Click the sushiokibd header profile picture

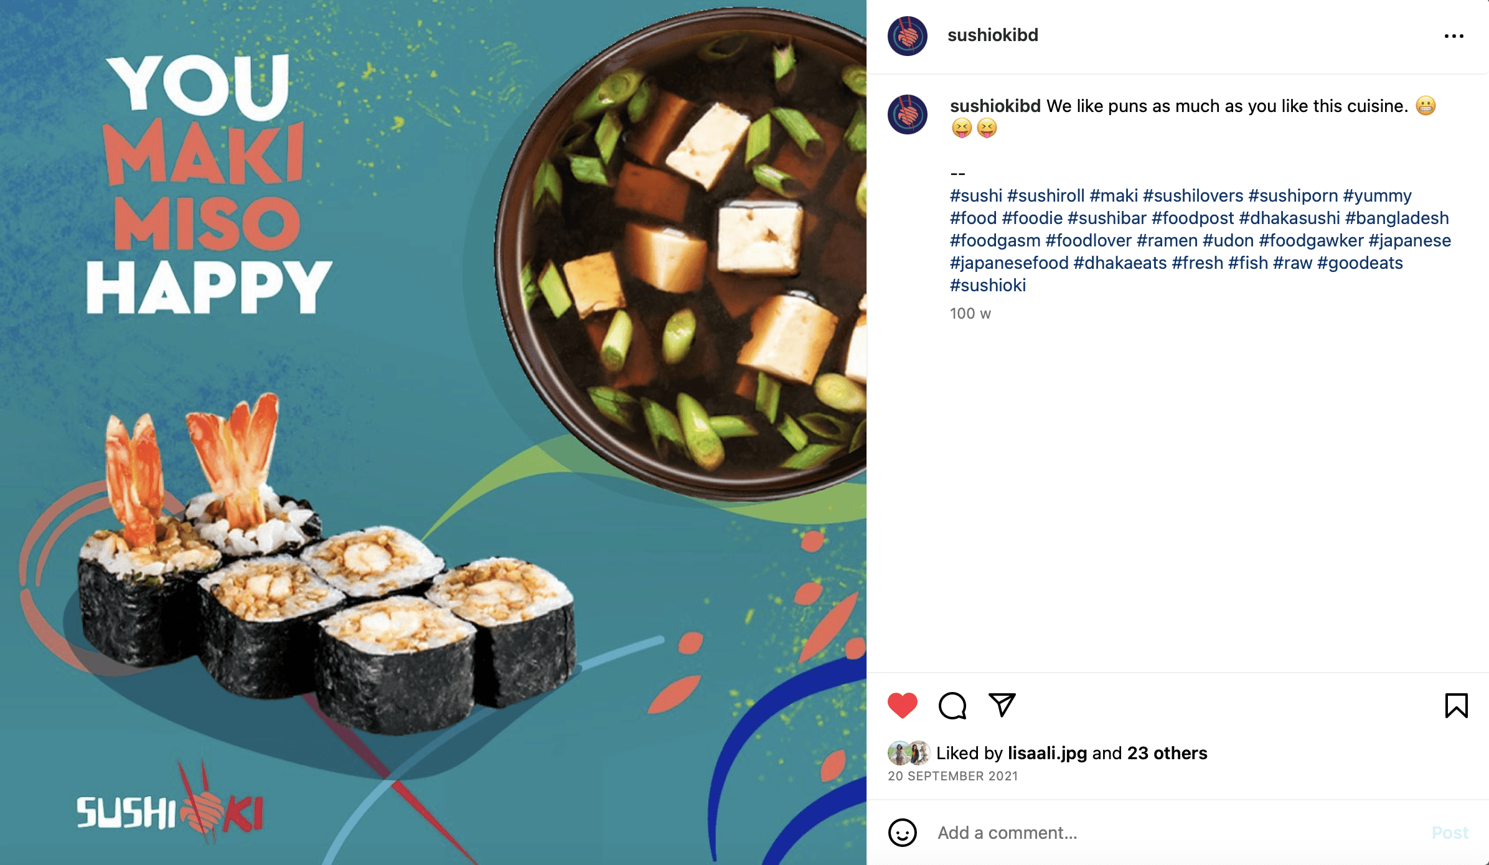point(907,36)
